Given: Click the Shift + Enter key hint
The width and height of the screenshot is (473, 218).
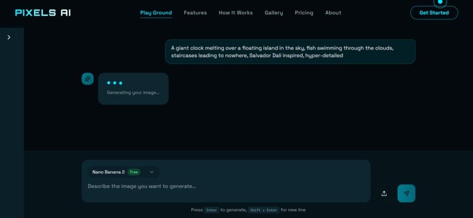Looking at the screenshot, I should click(263, 210).
